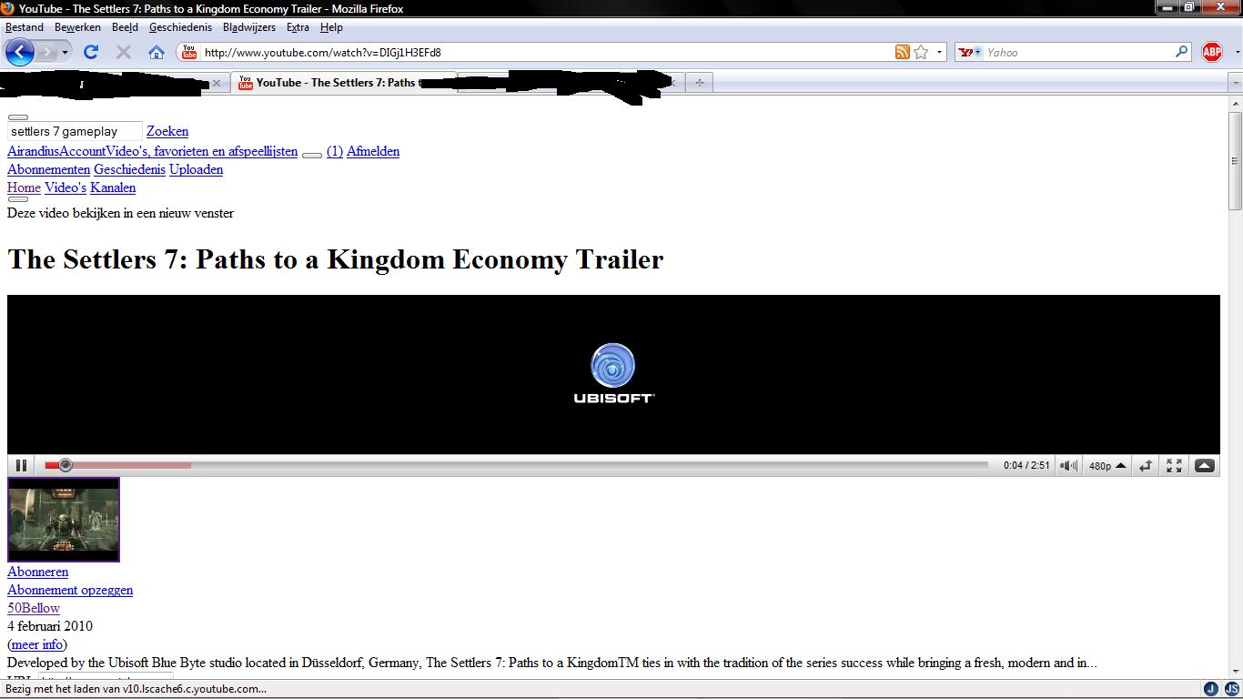Click the browser forward arrow button
Image resolution: width=1243 pixels, height=699 pixels.
(x=46, y=52)
